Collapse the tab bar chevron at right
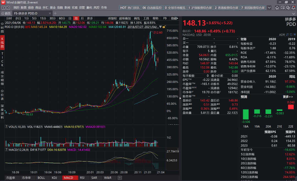 294,13
